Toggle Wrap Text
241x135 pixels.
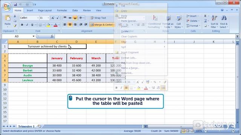click(98, 18)
